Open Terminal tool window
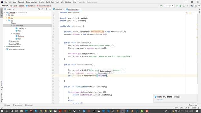Viewport: 201px width, 113px height. tap(29, 105)
